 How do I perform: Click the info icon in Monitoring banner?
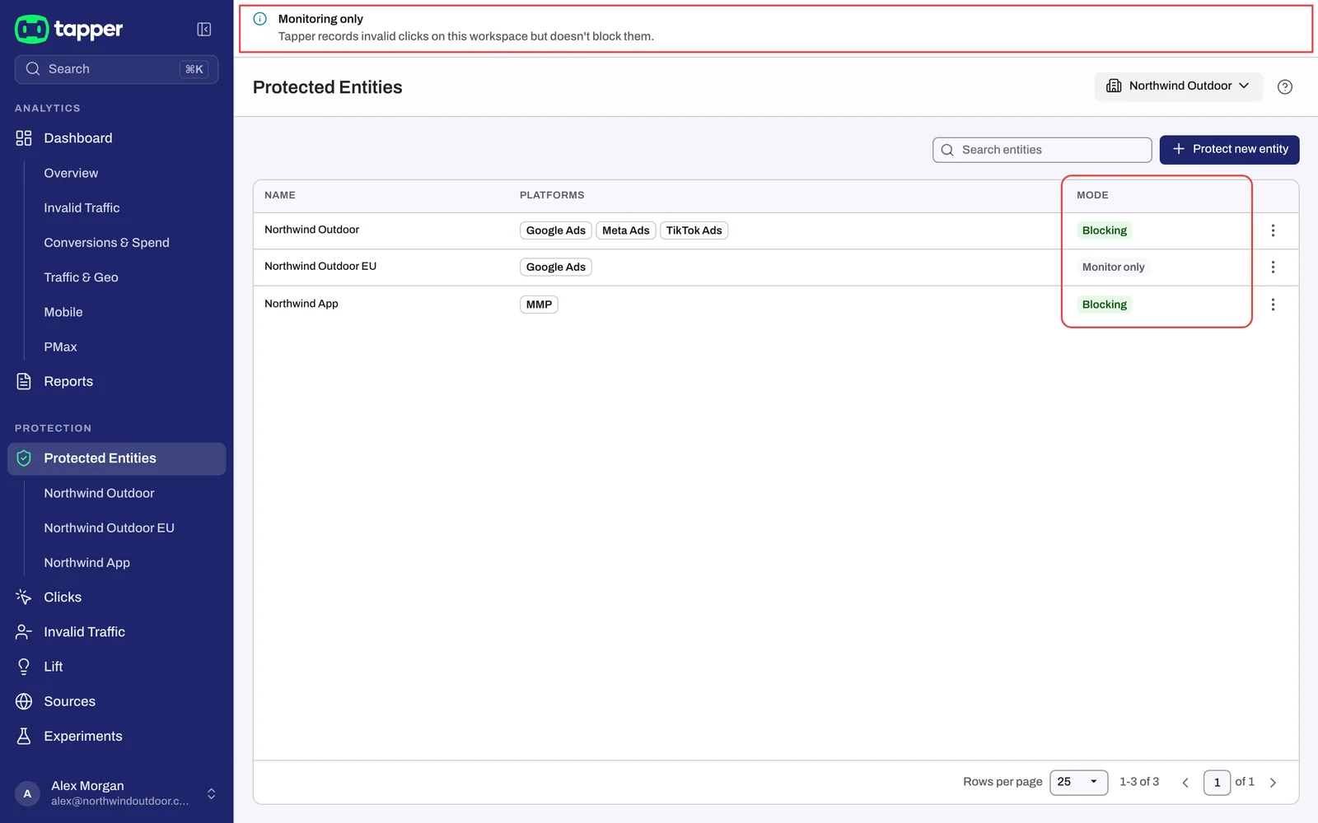(x=260, y=19)
